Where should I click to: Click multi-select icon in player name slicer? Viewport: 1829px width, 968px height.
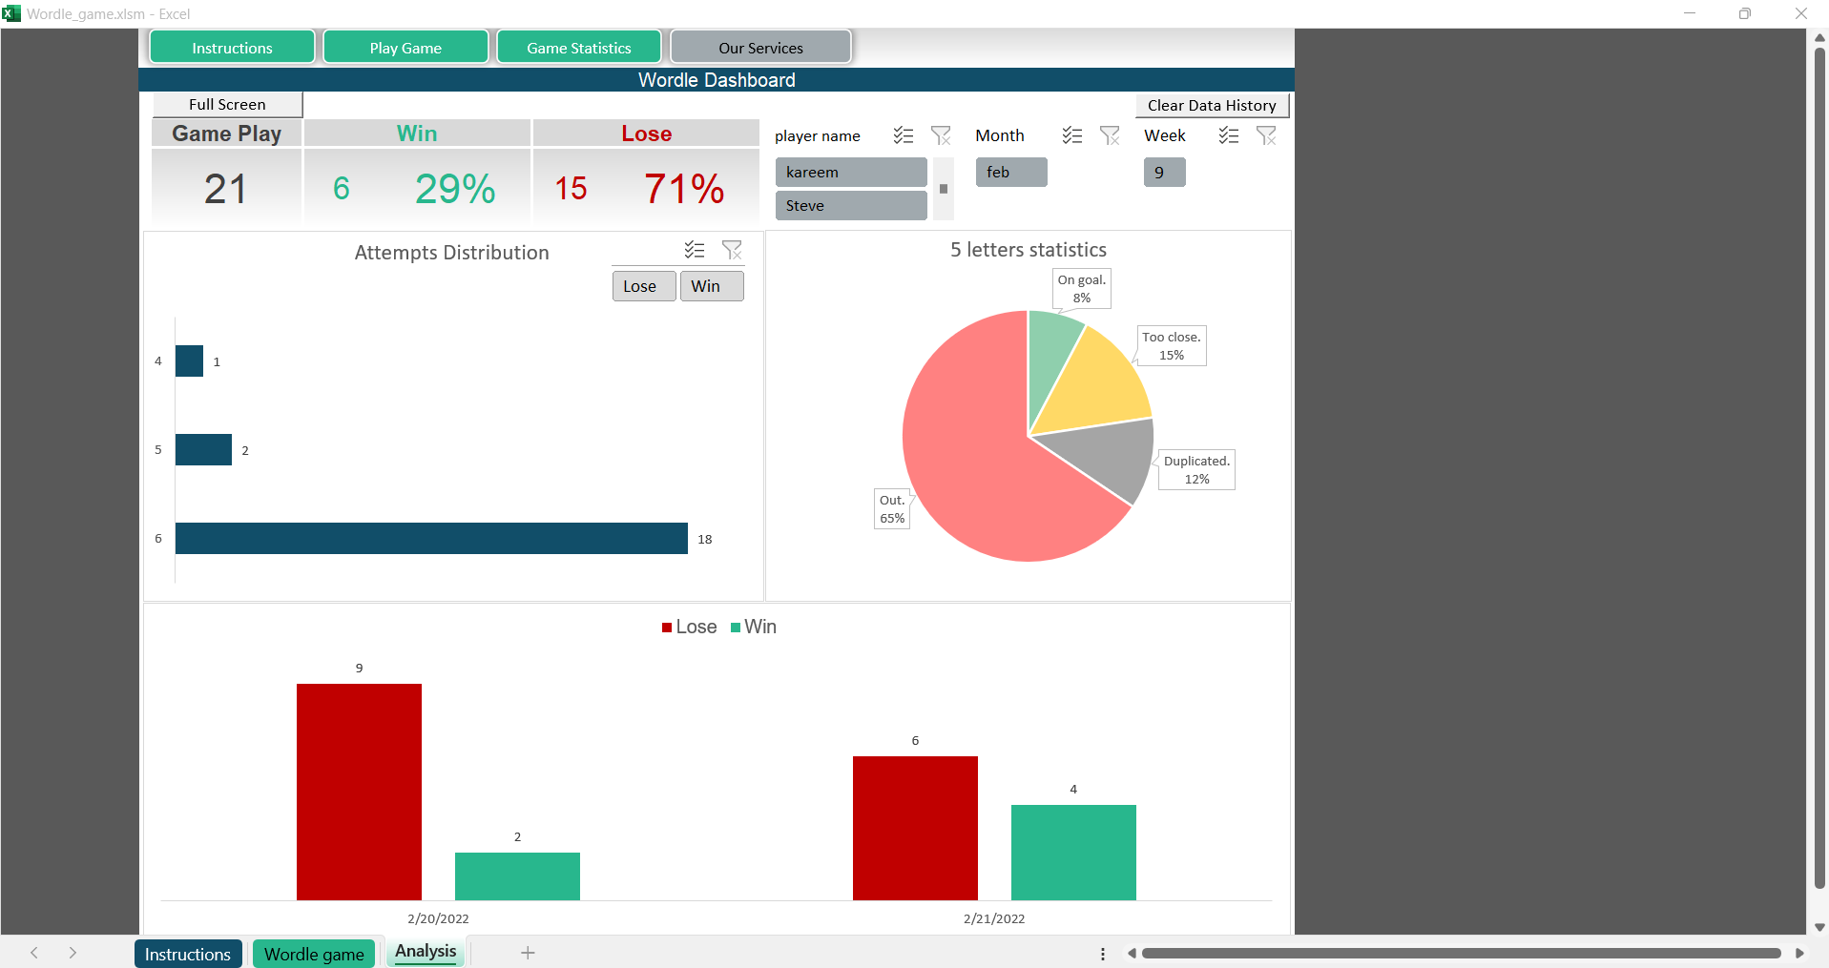tap(903, 135)
